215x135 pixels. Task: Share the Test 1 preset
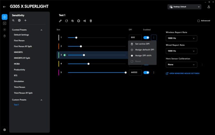(x=85, y=21)
